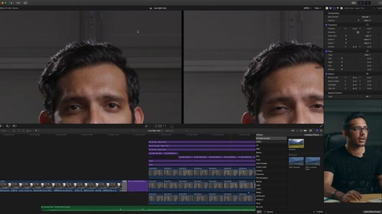Toggle timeline visibility icon in top bar
This screenshot has width=382, height=214.
tap(361, 3)
